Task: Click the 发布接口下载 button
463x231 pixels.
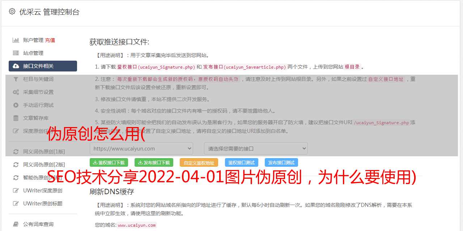Action: (x=154, y=162)
